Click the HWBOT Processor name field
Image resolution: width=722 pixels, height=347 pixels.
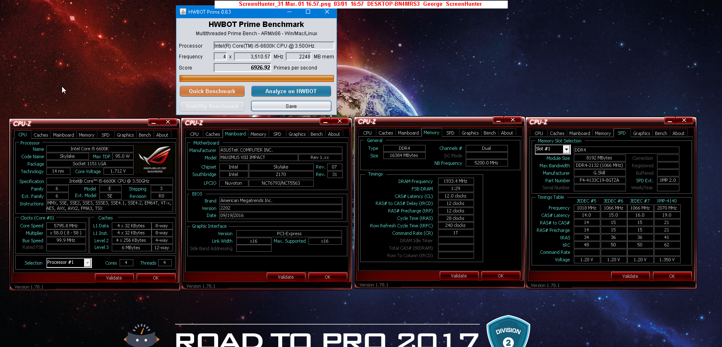pyautogui.click(x=274, y=46)
